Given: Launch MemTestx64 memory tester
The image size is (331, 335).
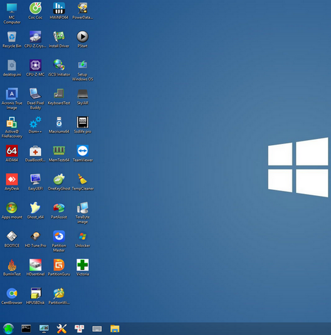Looking at the screenshot, I should click(59, 154).
